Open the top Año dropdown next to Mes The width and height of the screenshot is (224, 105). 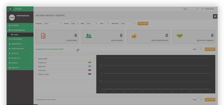(107, 23)
